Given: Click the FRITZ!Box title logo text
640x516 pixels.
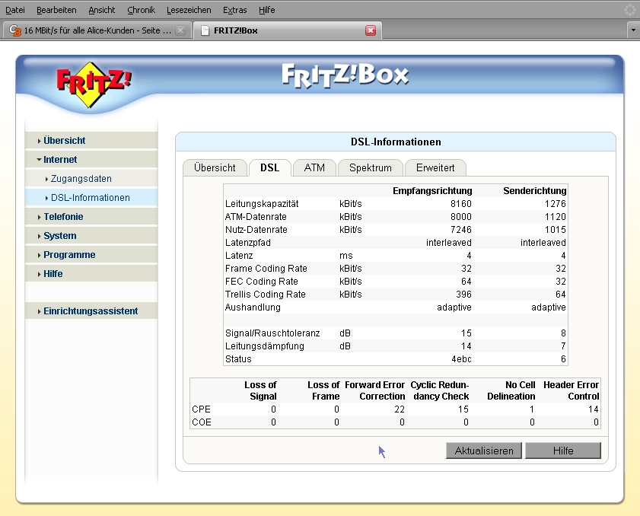Looking at the screenshot, I should coord(345,75).
